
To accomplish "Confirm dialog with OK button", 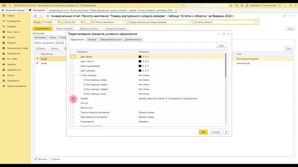I will (x=203, y=132).
